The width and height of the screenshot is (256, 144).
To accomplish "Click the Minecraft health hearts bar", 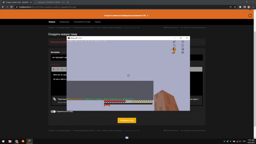I will [x=115, y=102].
